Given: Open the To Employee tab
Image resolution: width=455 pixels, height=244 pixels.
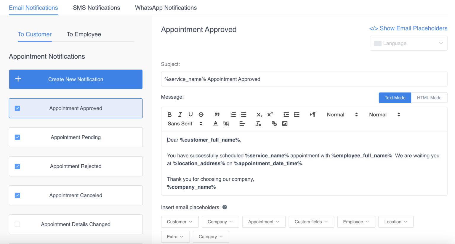Looking at the screenshot, I should pyautogui.click(x=84, y=34).
